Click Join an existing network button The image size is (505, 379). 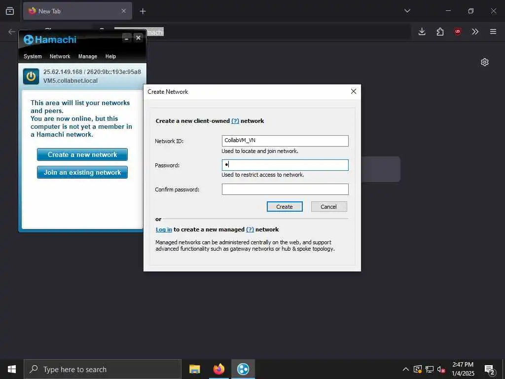[x=82, y=172]
